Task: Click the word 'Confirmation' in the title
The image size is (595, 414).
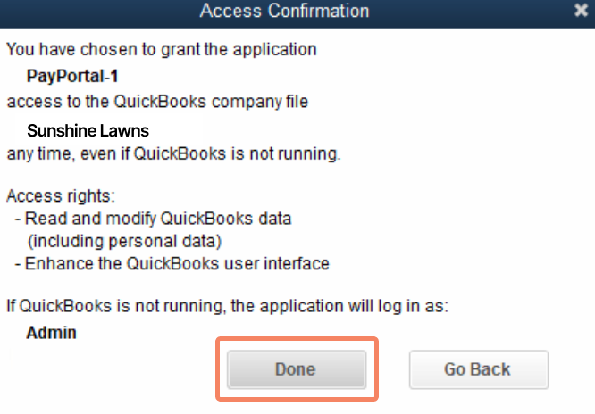Action: tap(318, 11)
